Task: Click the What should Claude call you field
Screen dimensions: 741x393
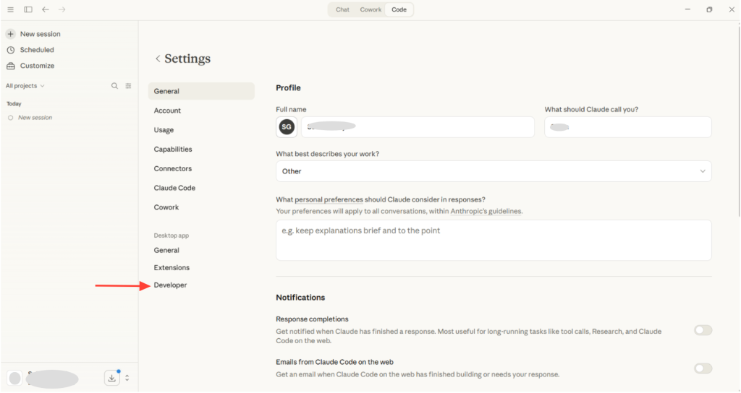Action: tap(628, 127)
